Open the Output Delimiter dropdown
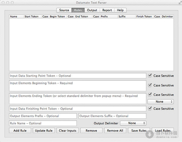 [x=133, y=123]
